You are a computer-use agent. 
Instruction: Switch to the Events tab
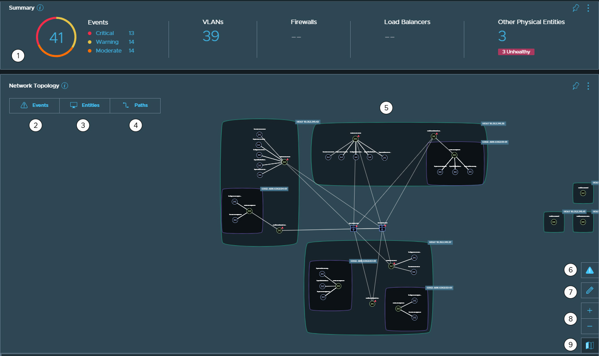(34, 106)
